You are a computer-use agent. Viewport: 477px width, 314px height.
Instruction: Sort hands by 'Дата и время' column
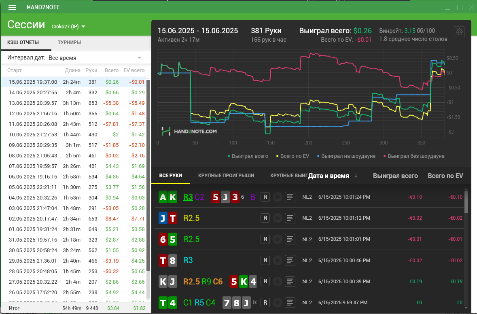click(329, 176)
